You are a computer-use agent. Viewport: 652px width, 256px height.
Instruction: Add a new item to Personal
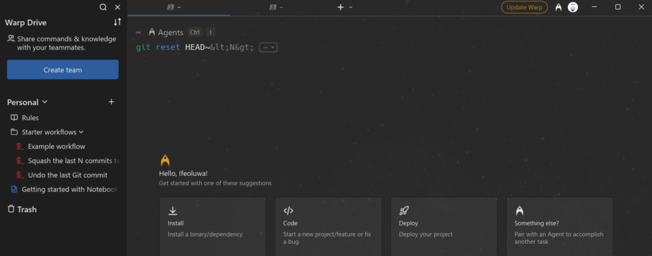[x=111, y=102]
